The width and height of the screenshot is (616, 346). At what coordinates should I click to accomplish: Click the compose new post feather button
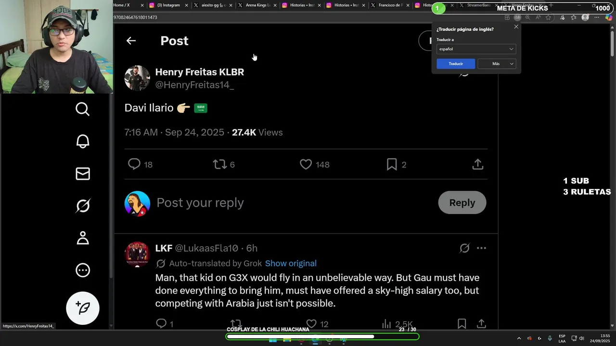tap(83, 308)
